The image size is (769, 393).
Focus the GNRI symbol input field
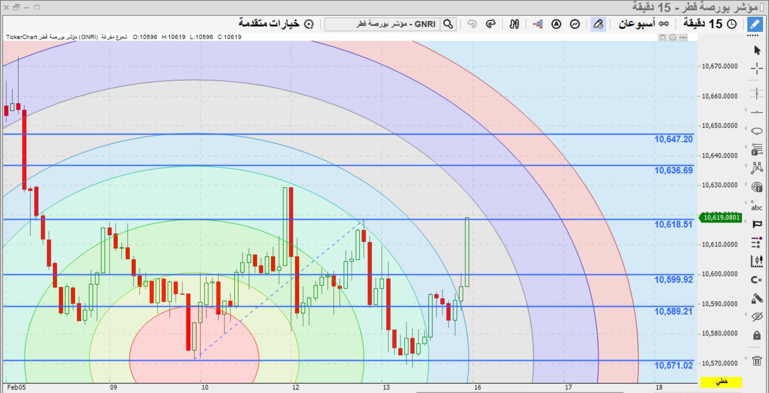click(382, 24)
